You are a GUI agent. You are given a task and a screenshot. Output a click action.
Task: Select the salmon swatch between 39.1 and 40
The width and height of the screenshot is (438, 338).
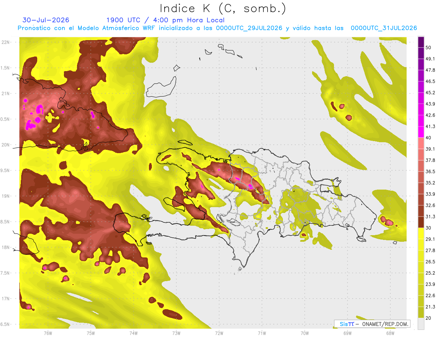[421, 143]
